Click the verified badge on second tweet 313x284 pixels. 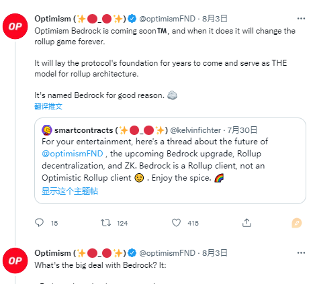pyautogui.click(x=132, y=253)
